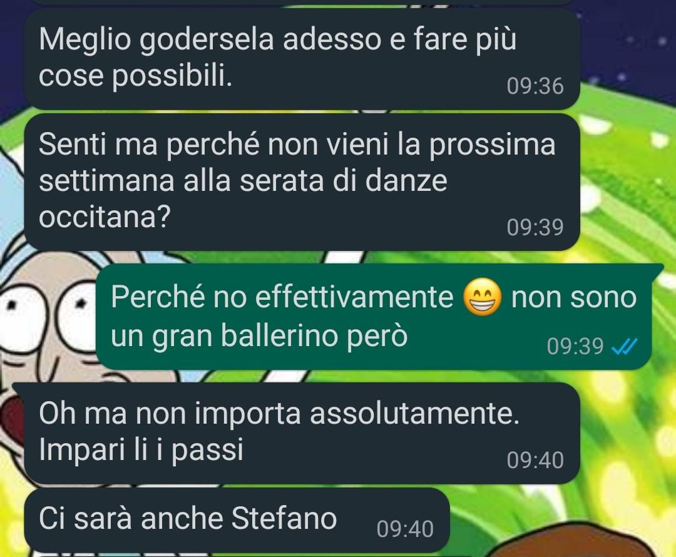676x557 pixels.
Task: Tap the 09:39 timestamp on the danze occitana message
Action: [x=535, y=227]
